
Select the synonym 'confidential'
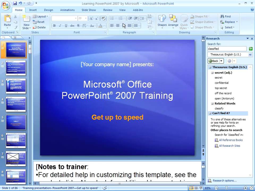click(x=222, y=83)
